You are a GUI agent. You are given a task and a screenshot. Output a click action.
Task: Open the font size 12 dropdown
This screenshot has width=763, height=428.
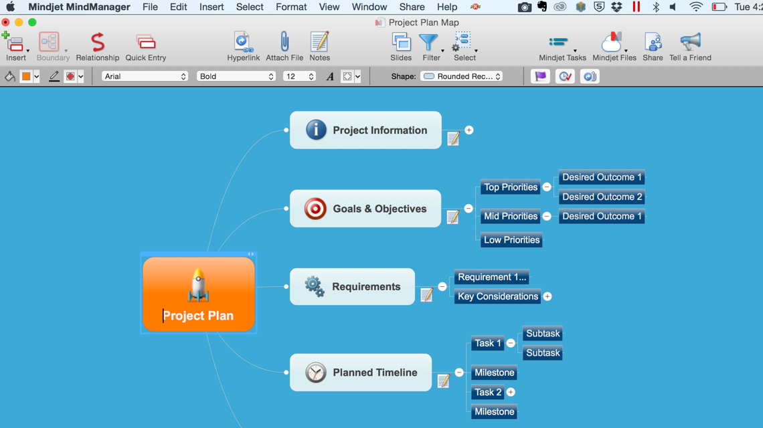click(299, 76)
